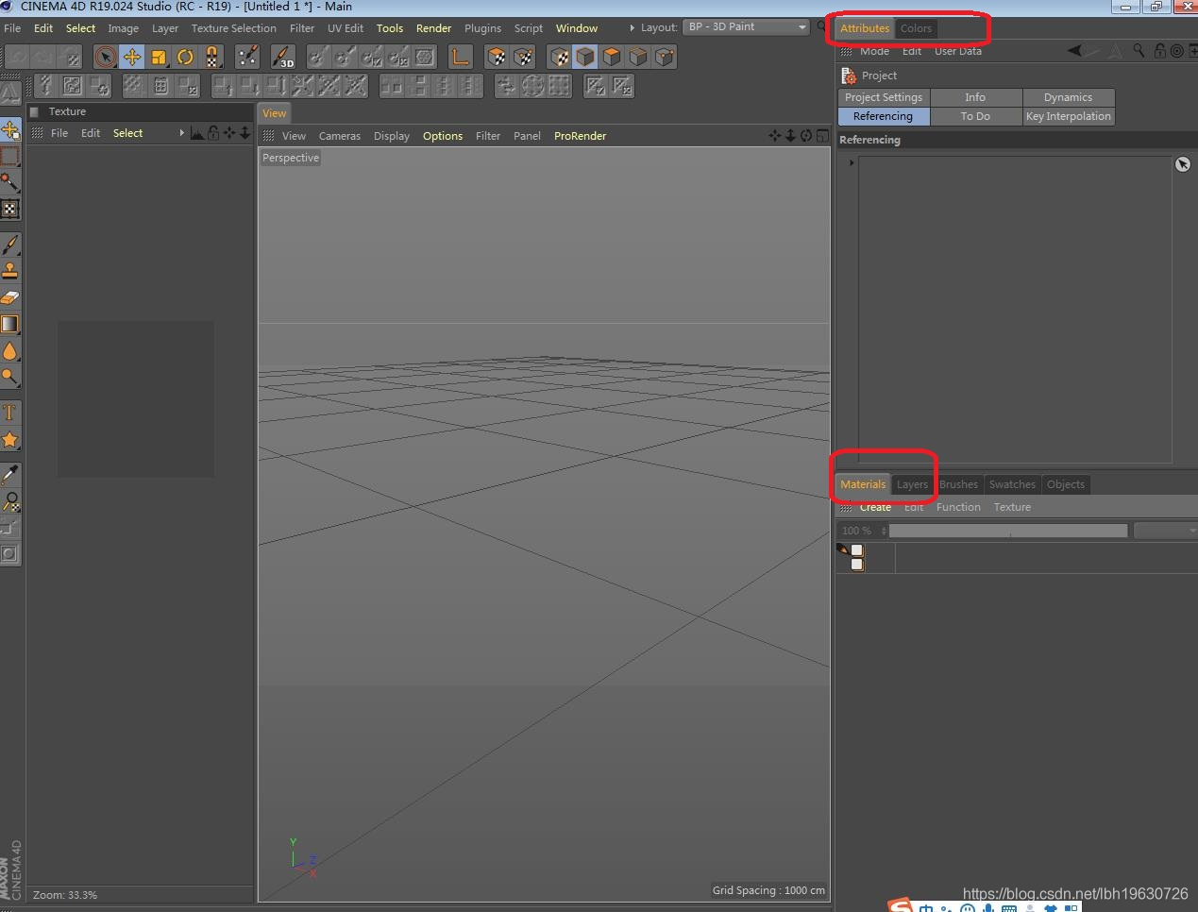Click the Referencing section button
The width and height of the screenshot is (1198, 912).
click(884, 116)
